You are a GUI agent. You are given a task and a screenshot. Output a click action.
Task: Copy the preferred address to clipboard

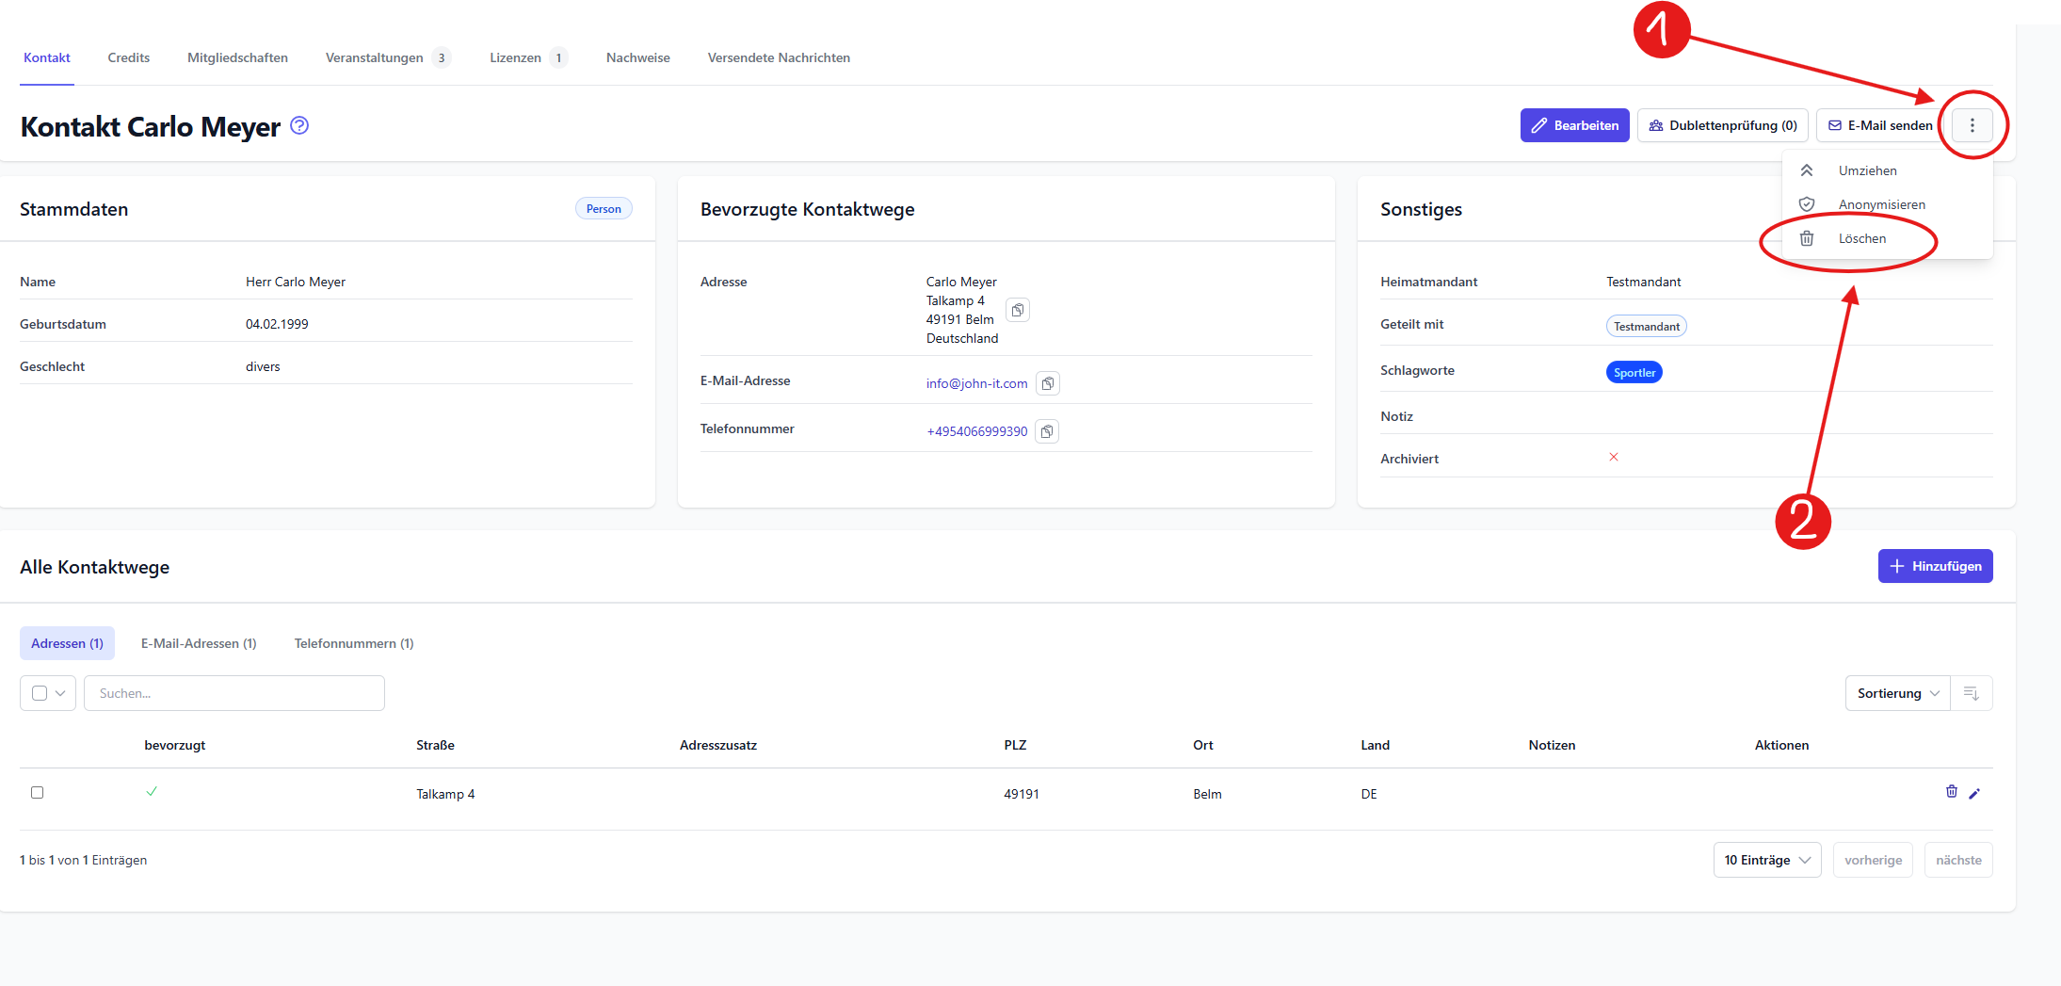(x=1018, y=310)
